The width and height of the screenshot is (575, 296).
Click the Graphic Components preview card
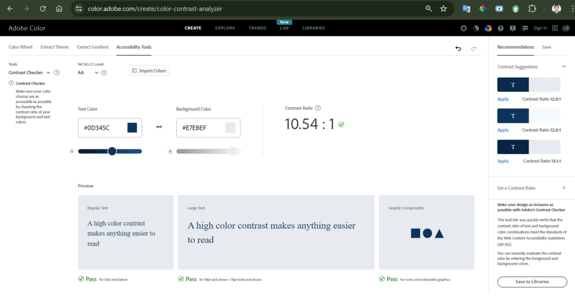coord(427,233)
